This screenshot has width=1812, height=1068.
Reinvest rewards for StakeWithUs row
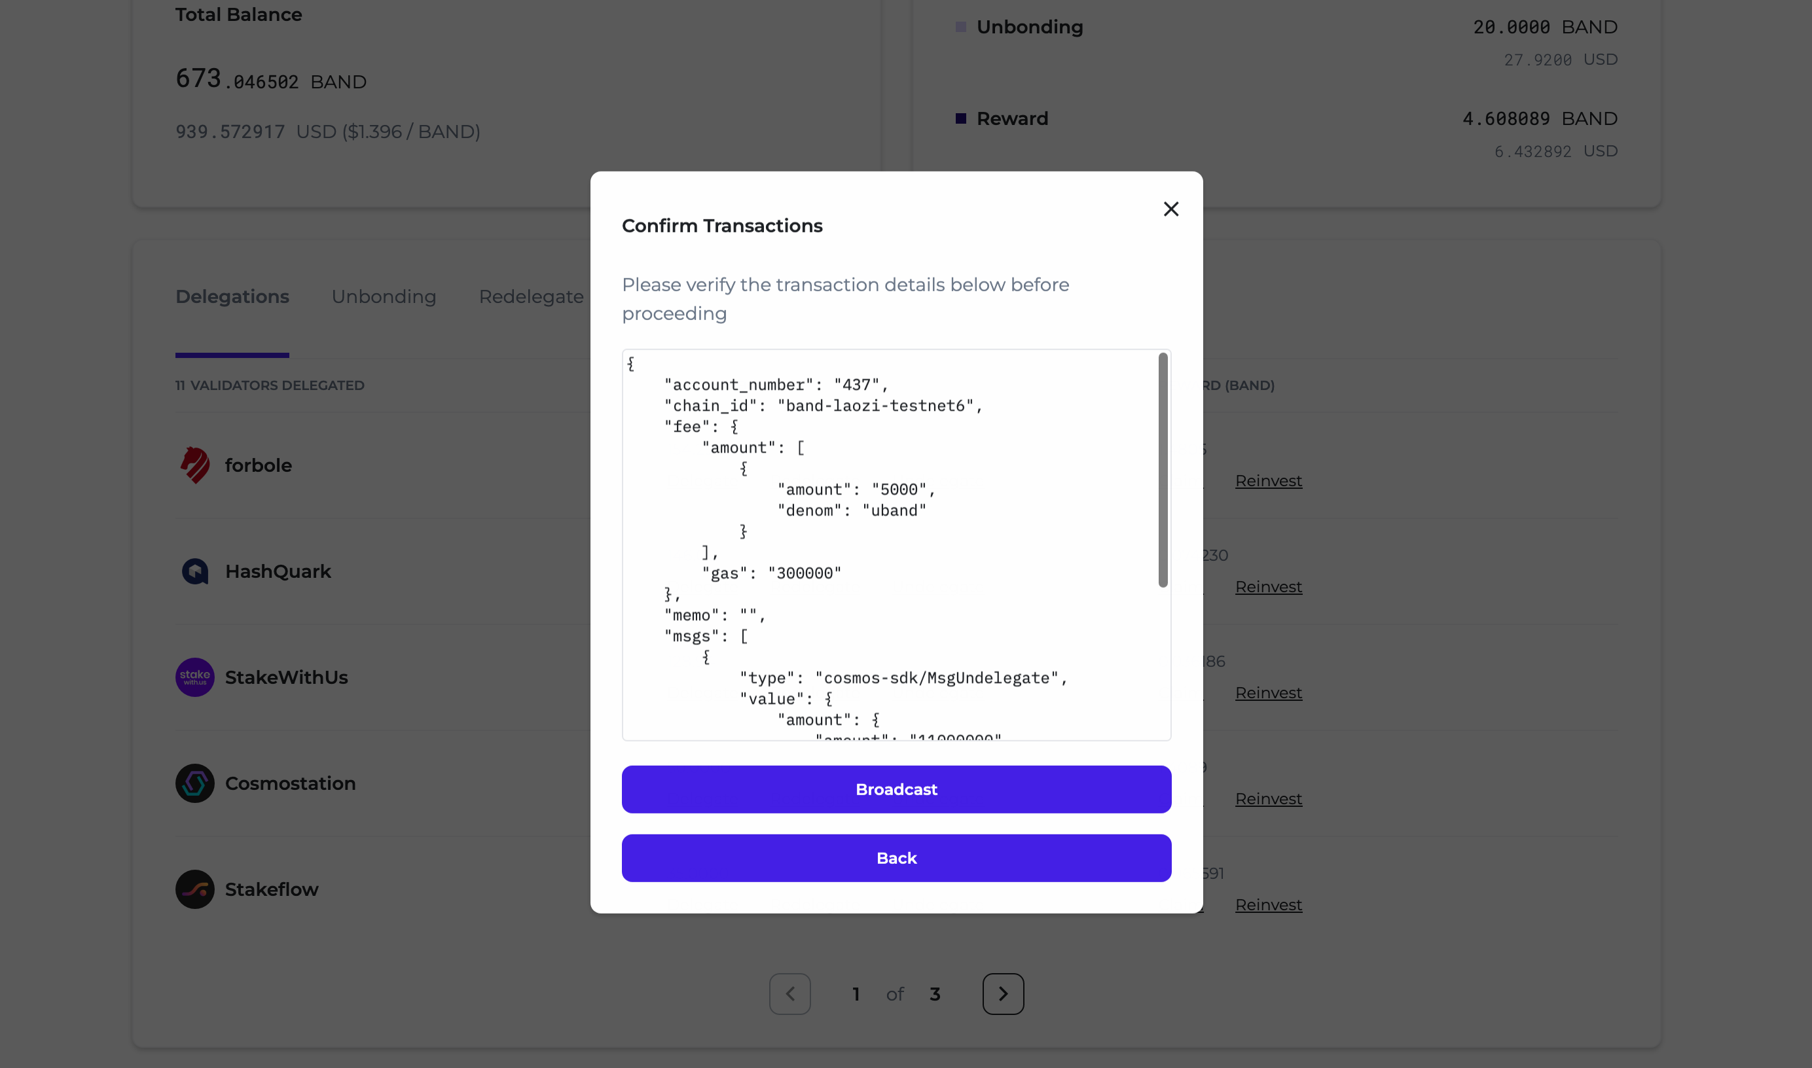coord(1269,693)
